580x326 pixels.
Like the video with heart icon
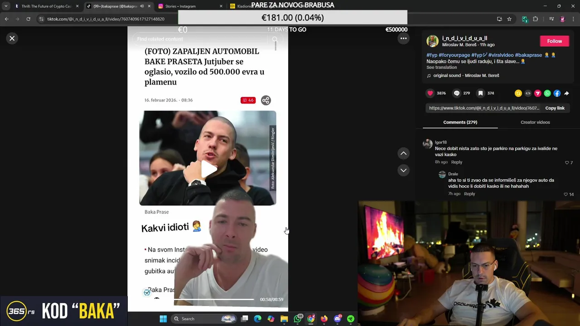pyautogui.click(x=430, y=93)
